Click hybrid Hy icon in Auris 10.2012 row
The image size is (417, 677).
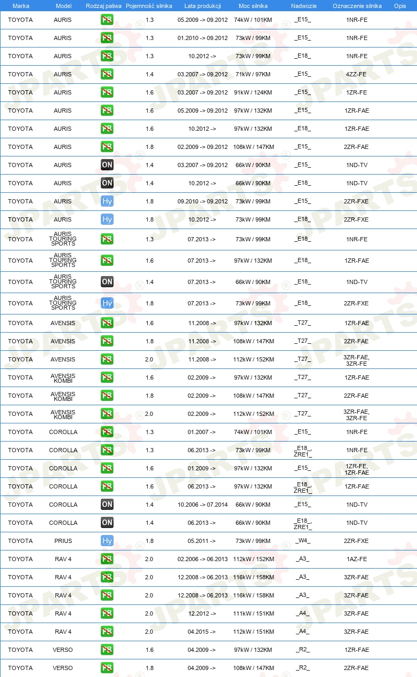click(x=107, y=219)
